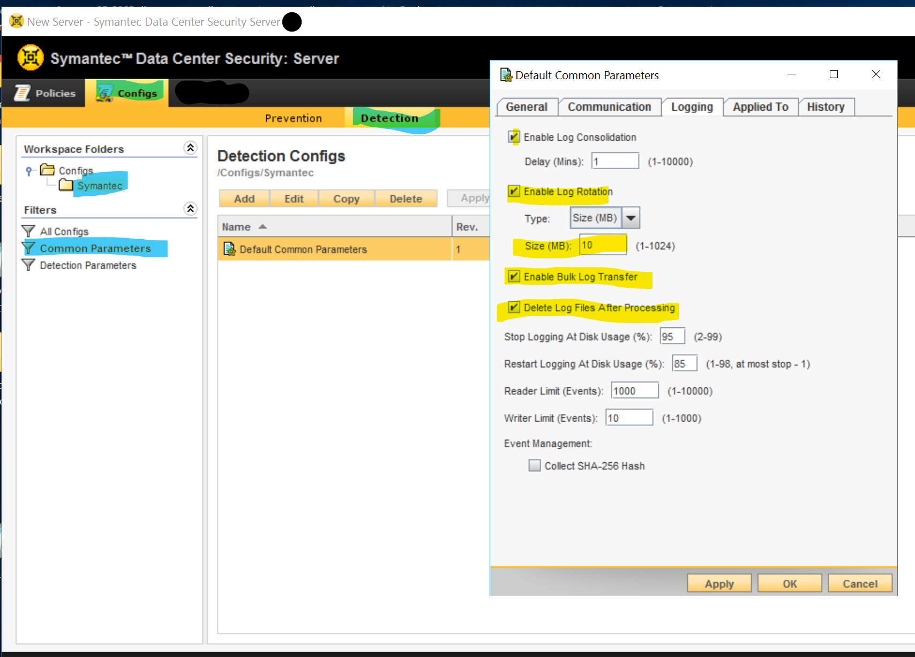Enable the Collect SHA-256 Hash checkbox
This screenshot has height=657, width=915.
coord(535,465)
